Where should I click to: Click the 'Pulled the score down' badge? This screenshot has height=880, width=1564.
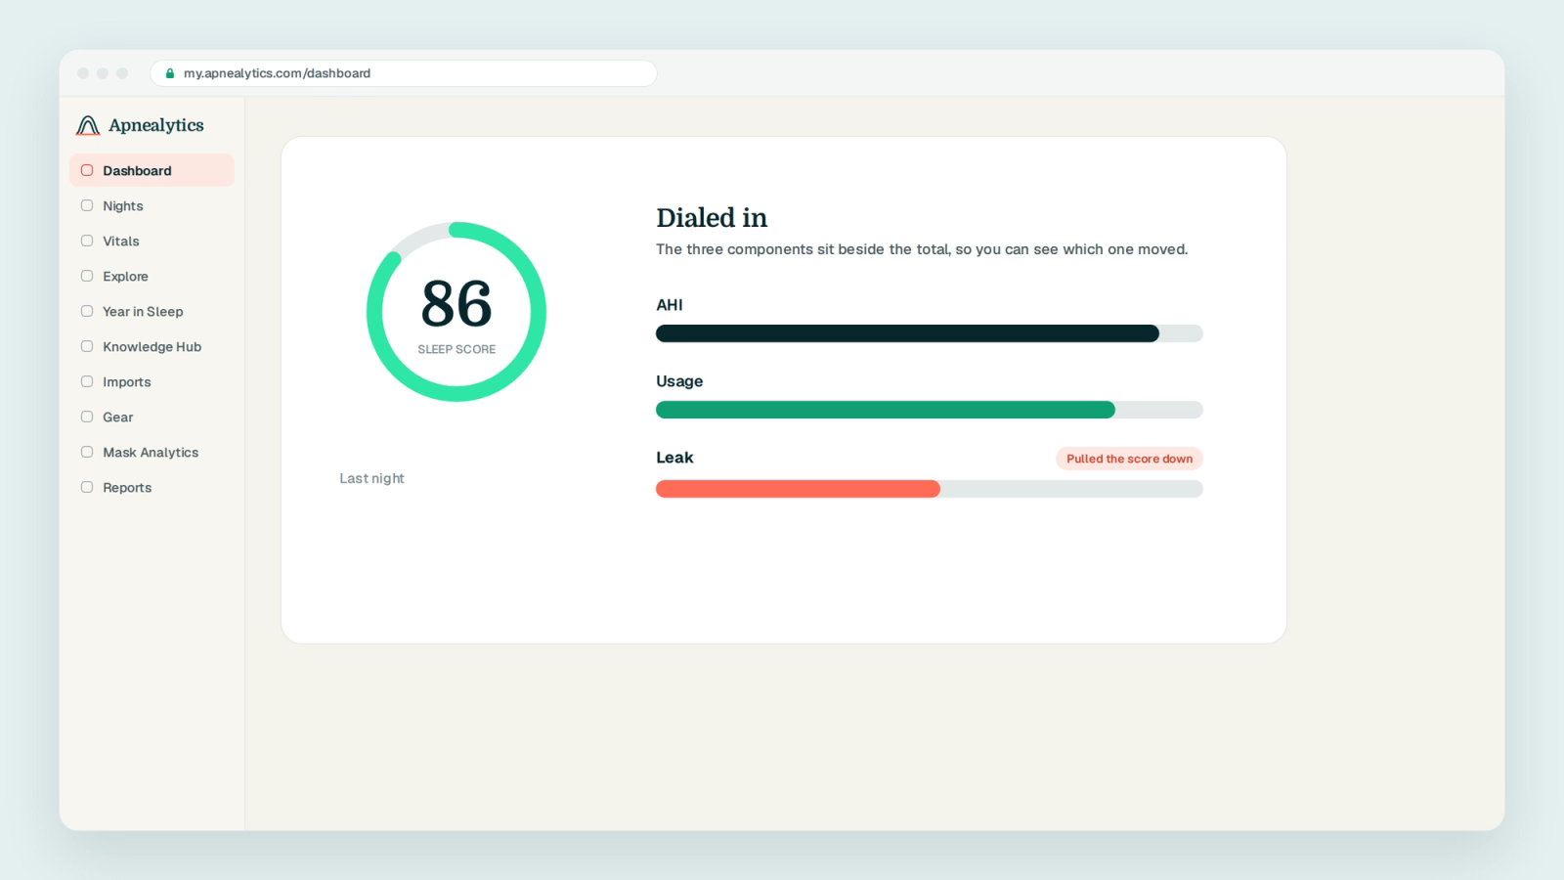point(1129,459)
